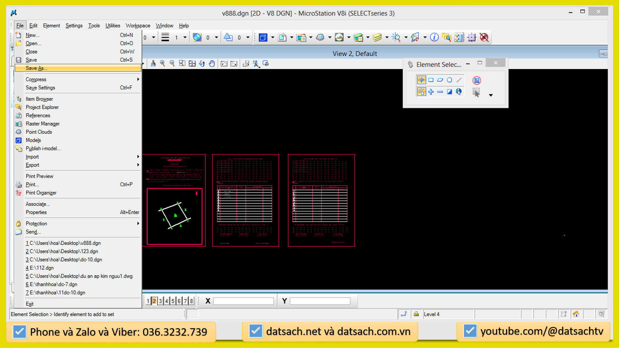Expand Element Selection extended settings arrow

pyautogui.click(x=491, y=95)
